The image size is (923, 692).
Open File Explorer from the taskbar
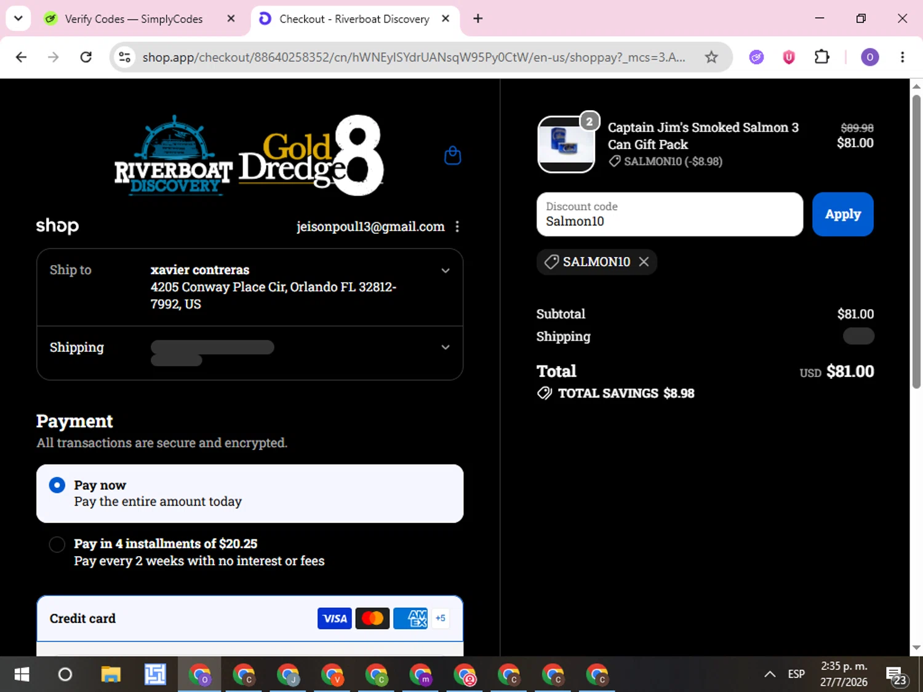111,675
